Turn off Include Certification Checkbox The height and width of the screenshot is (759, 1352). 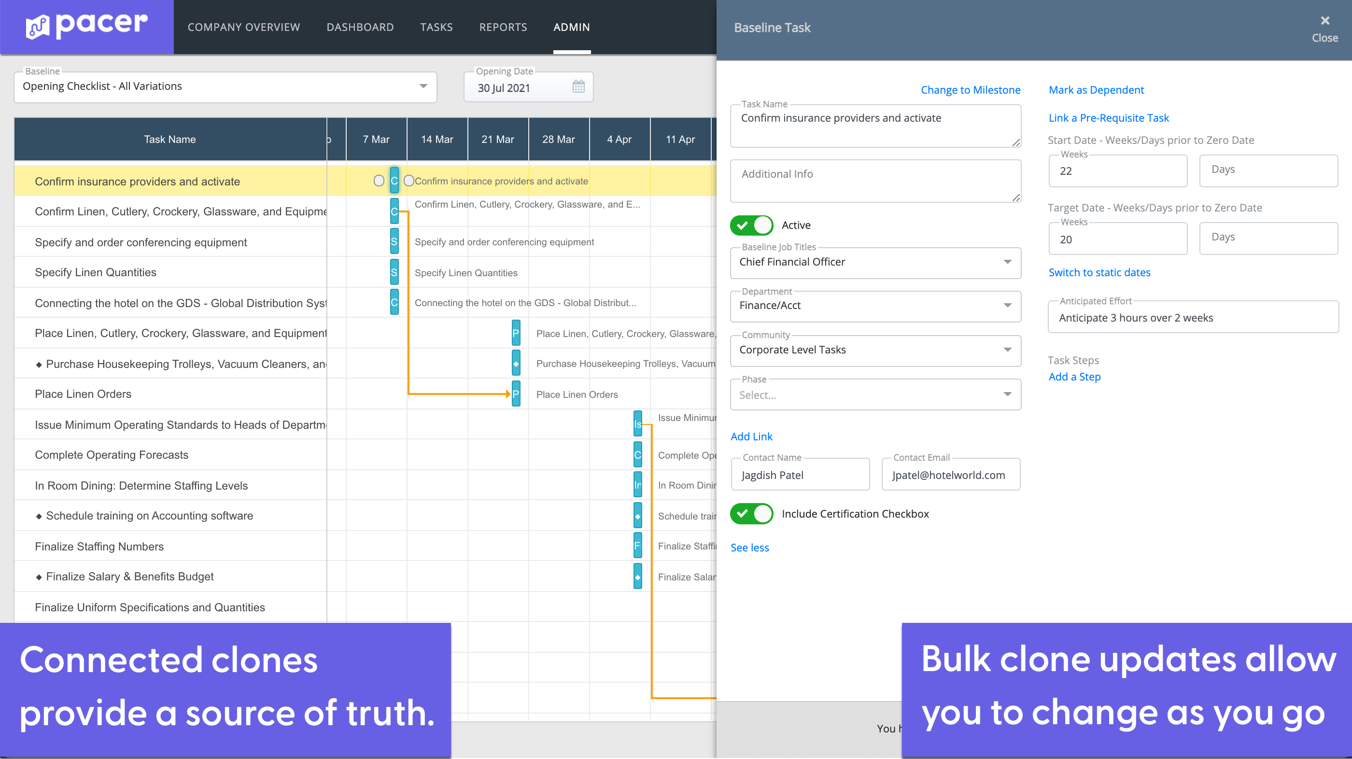751,514
